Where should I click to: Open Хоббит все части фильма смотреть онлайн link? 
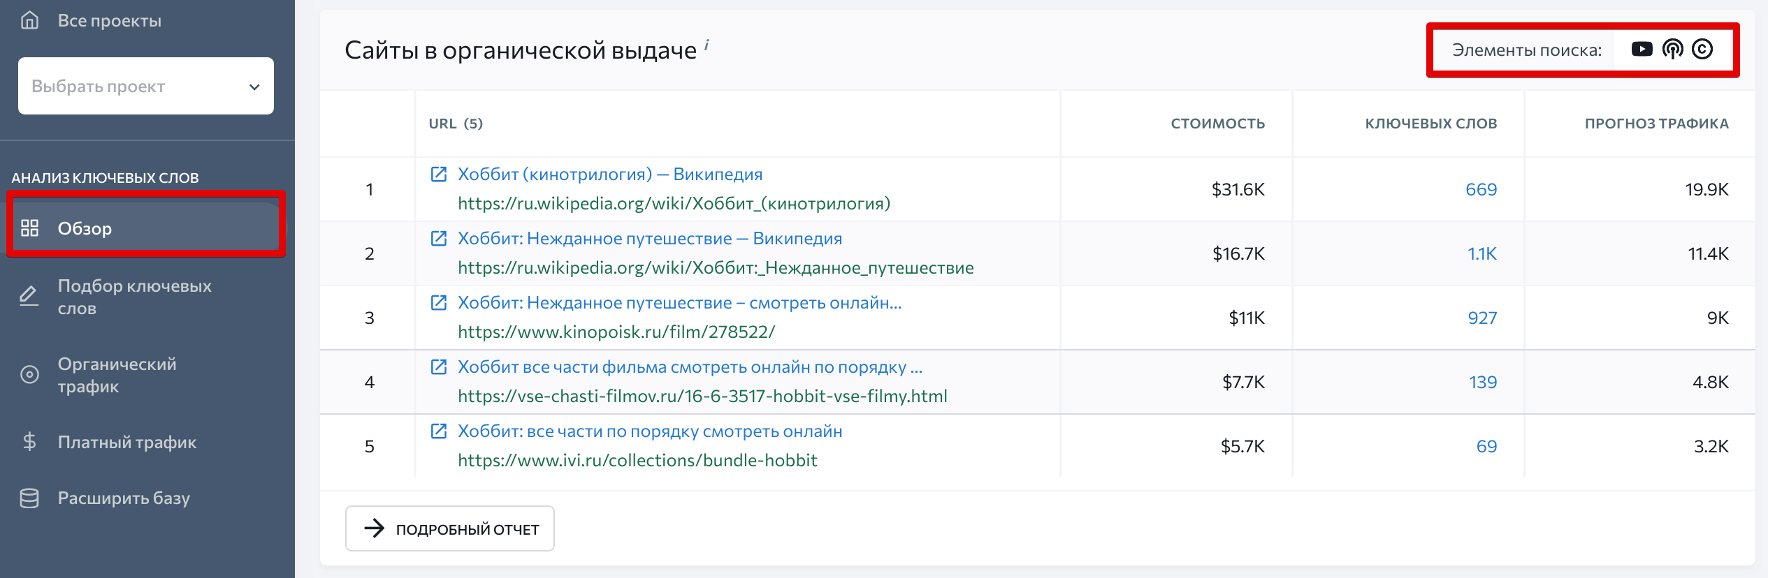690,367
